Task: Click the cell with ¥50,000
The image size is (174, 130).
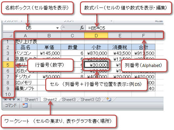Action: tap(49, 76)
